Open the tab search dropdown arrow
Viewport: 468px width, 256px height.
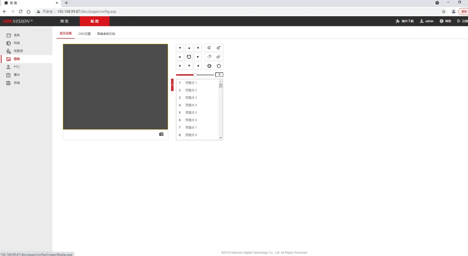pos(437,3)
